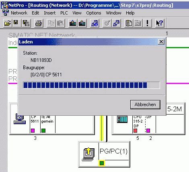Open the Help menu
Viewport: 189px width, 172px height.
(130, 13)
